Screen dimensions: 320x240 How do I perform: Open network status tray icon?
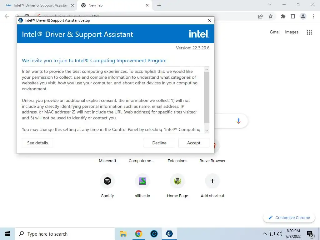click(x=272, y=234)
